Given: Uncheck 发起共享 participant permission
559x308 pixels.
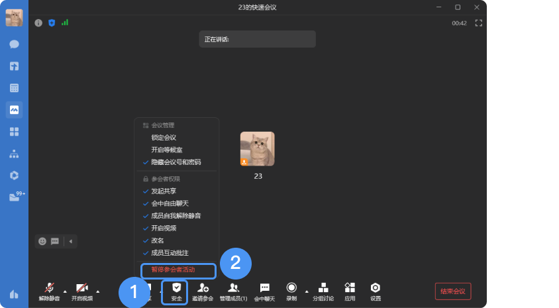Looking at the screenshot, I should (164, 191).
